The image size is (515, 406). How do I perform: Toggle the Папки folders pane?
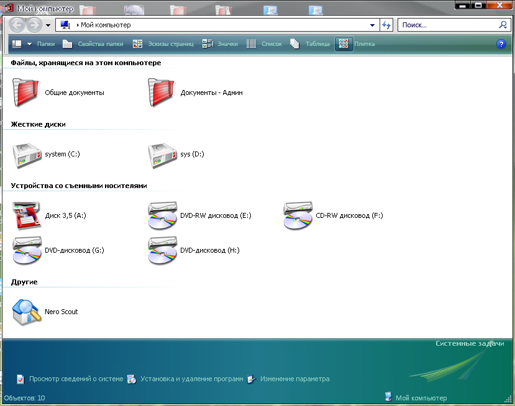[45, 44]
